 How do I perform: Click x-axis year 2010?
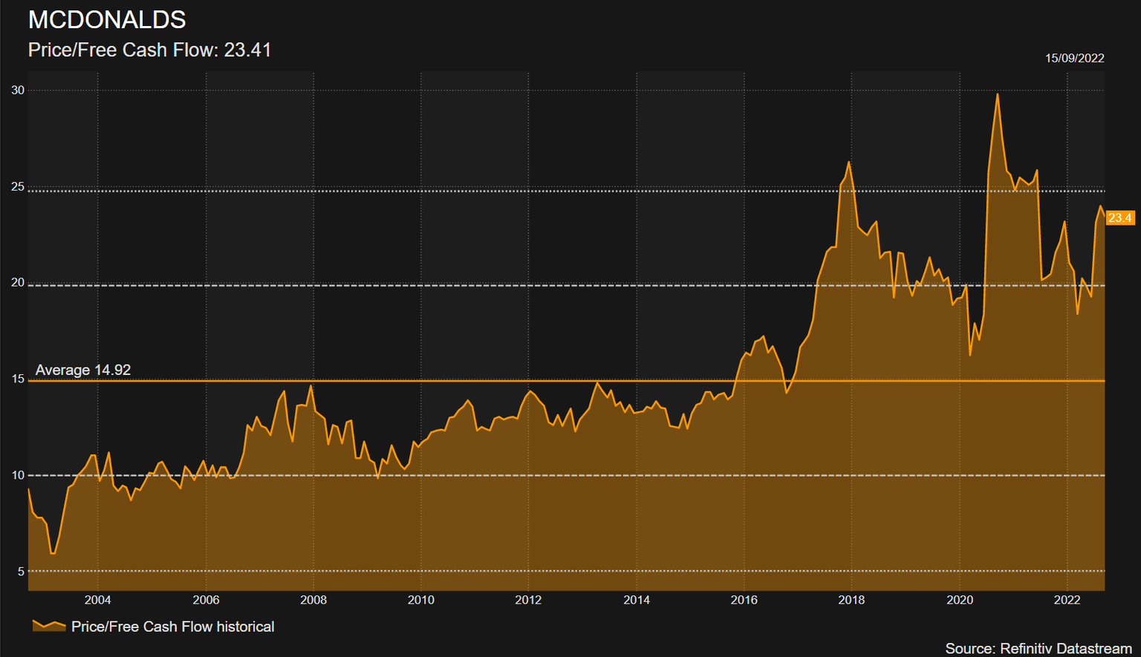coord(421,600)
